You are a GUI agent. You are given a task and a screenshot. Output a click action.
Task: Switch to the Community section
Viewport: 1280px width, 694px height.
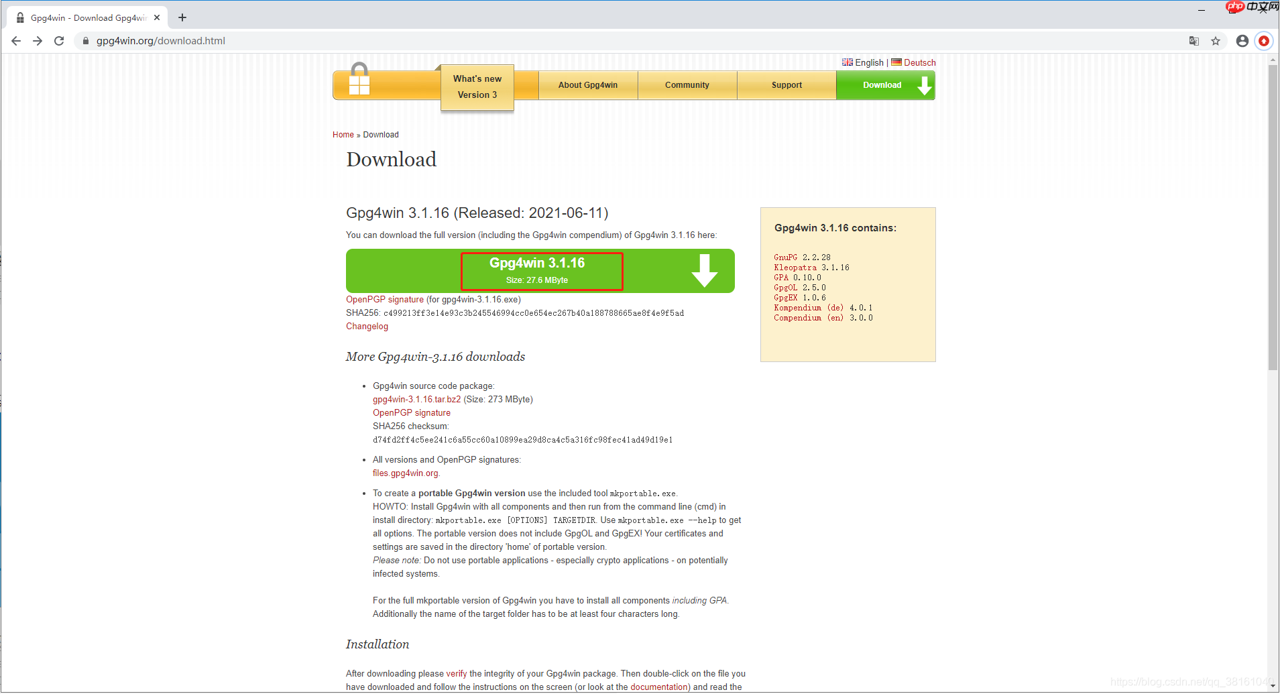pos(687,85)
